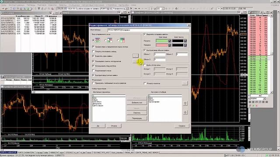Image resolution: width=280 pixels, height=157 pixels.
Task: Enable 'Брать отступ цены' checkbox
Action: [x=145, y=65]
